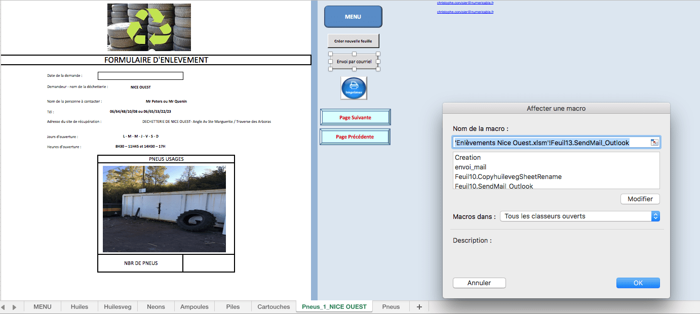Click the Page Suivante button
The image size is (700, 314).
click(355, 117)
